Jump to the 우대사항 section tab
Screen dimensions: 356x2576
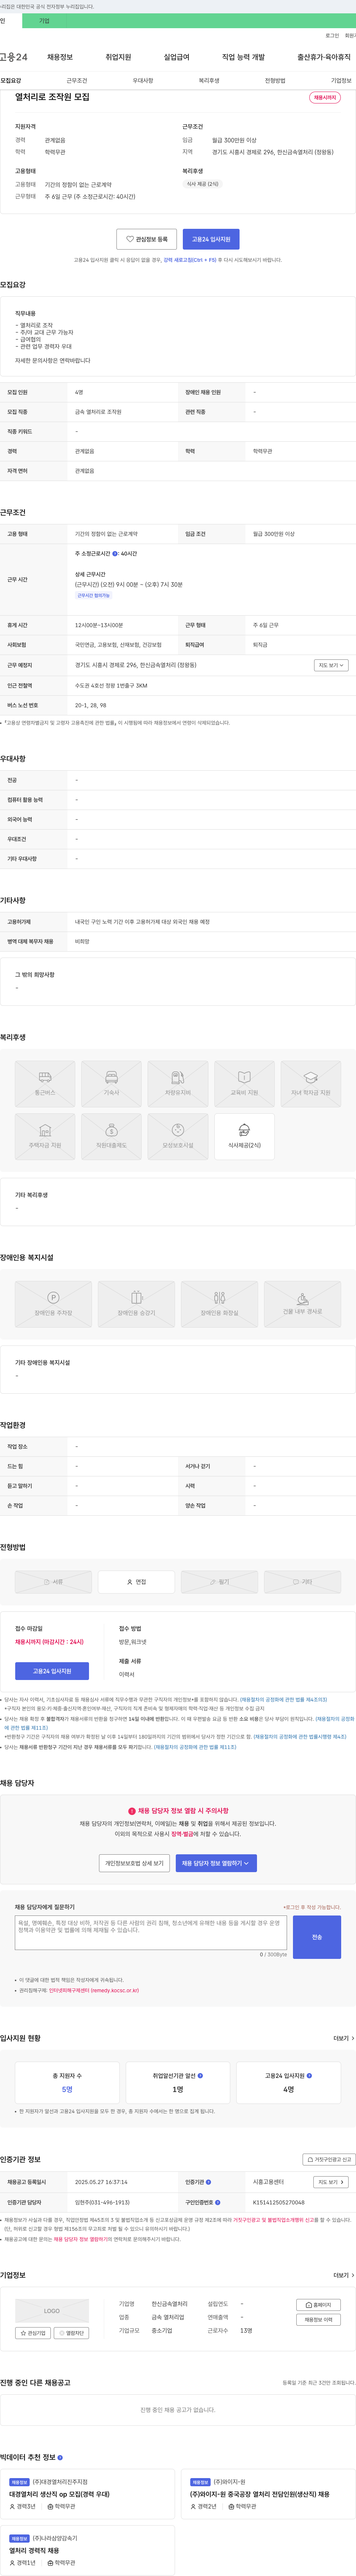(x=143, y=80)
